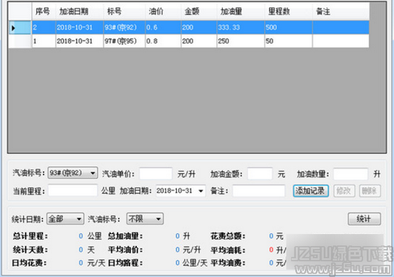Click the 平均油价 label

point(125,250)
